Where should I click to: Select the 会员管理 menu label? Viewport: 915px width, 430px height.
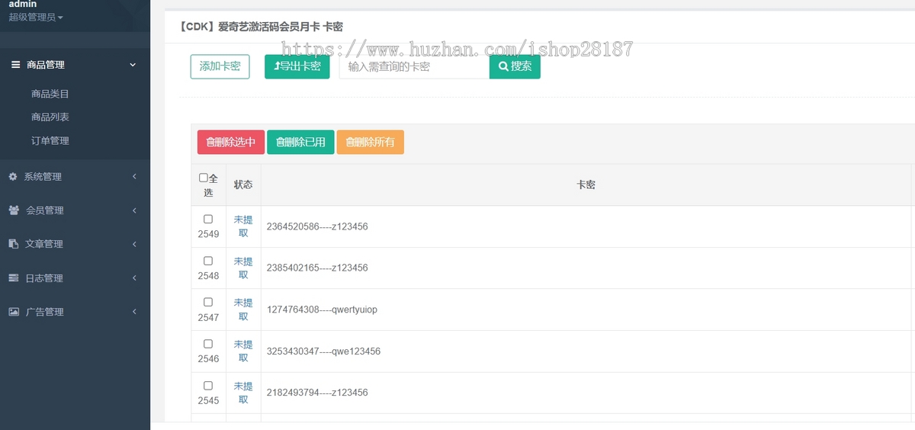(45, 210)
